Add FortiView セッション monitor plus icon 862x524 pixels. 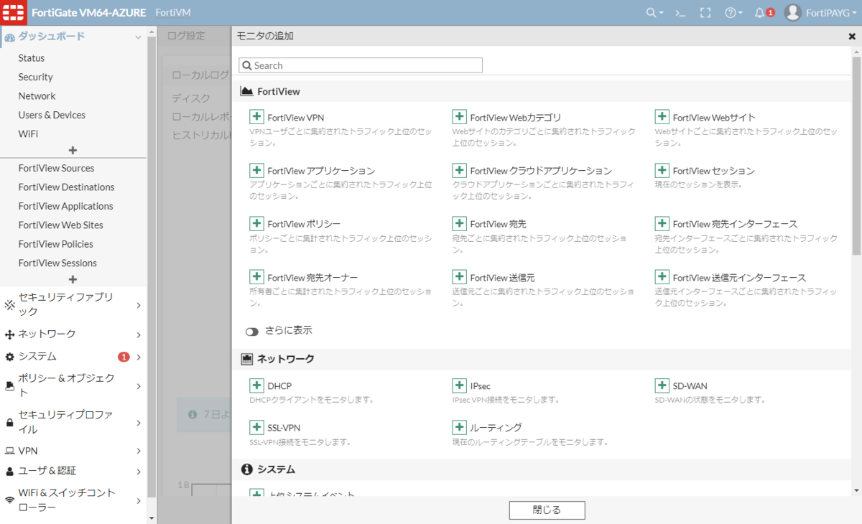pyautogui.click(x=662, y=170)
